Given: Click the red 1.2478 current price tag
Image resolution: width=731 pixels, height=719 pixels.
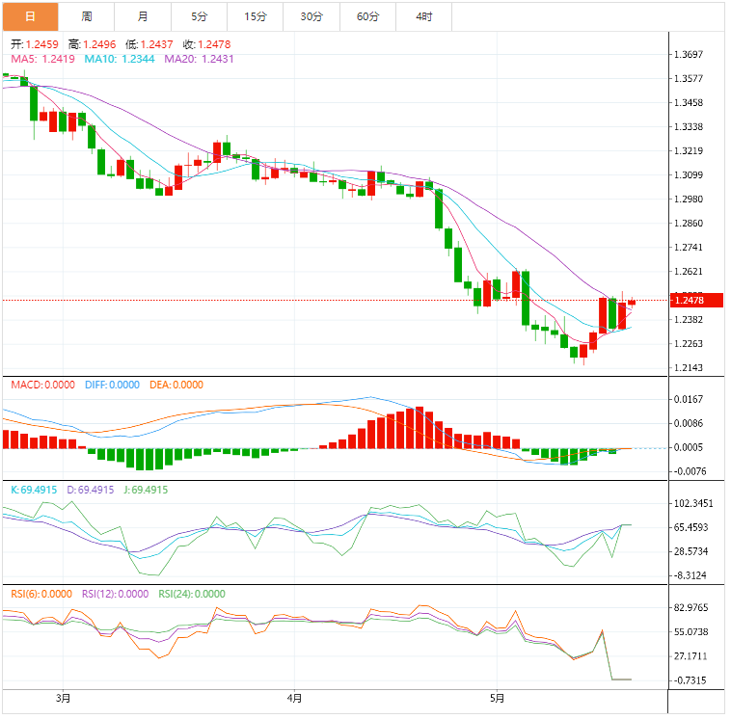Looking at the screenshot, I should (696, 300).
